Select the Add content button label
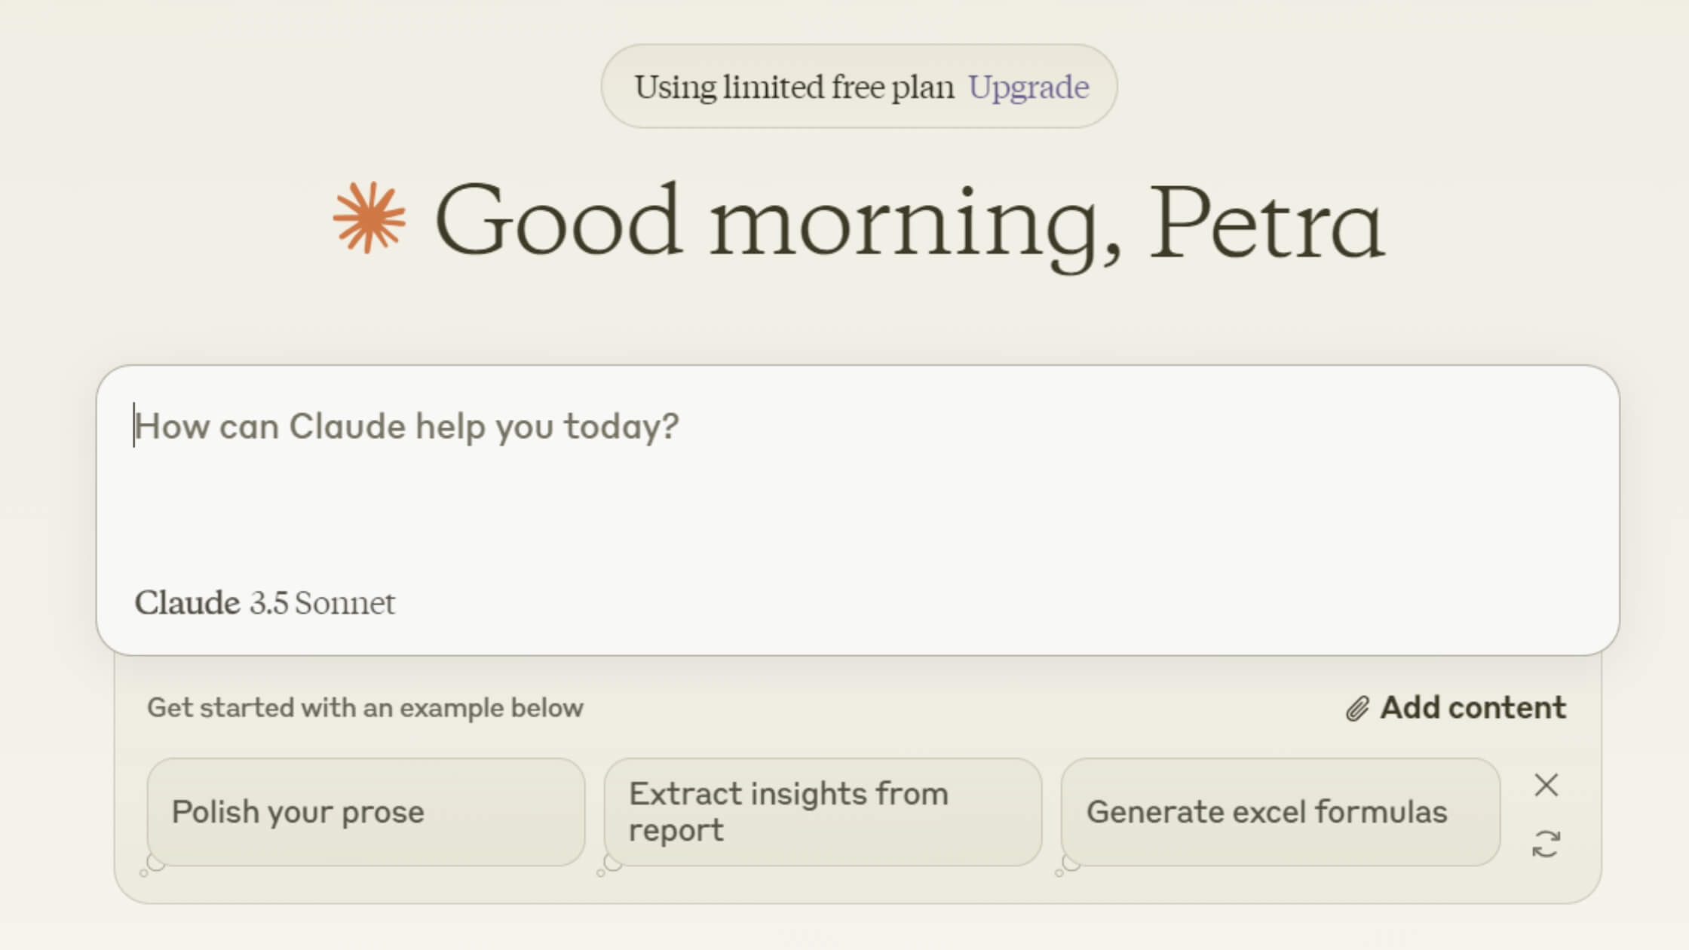 pyautogui.click(x=1473, y=708)
